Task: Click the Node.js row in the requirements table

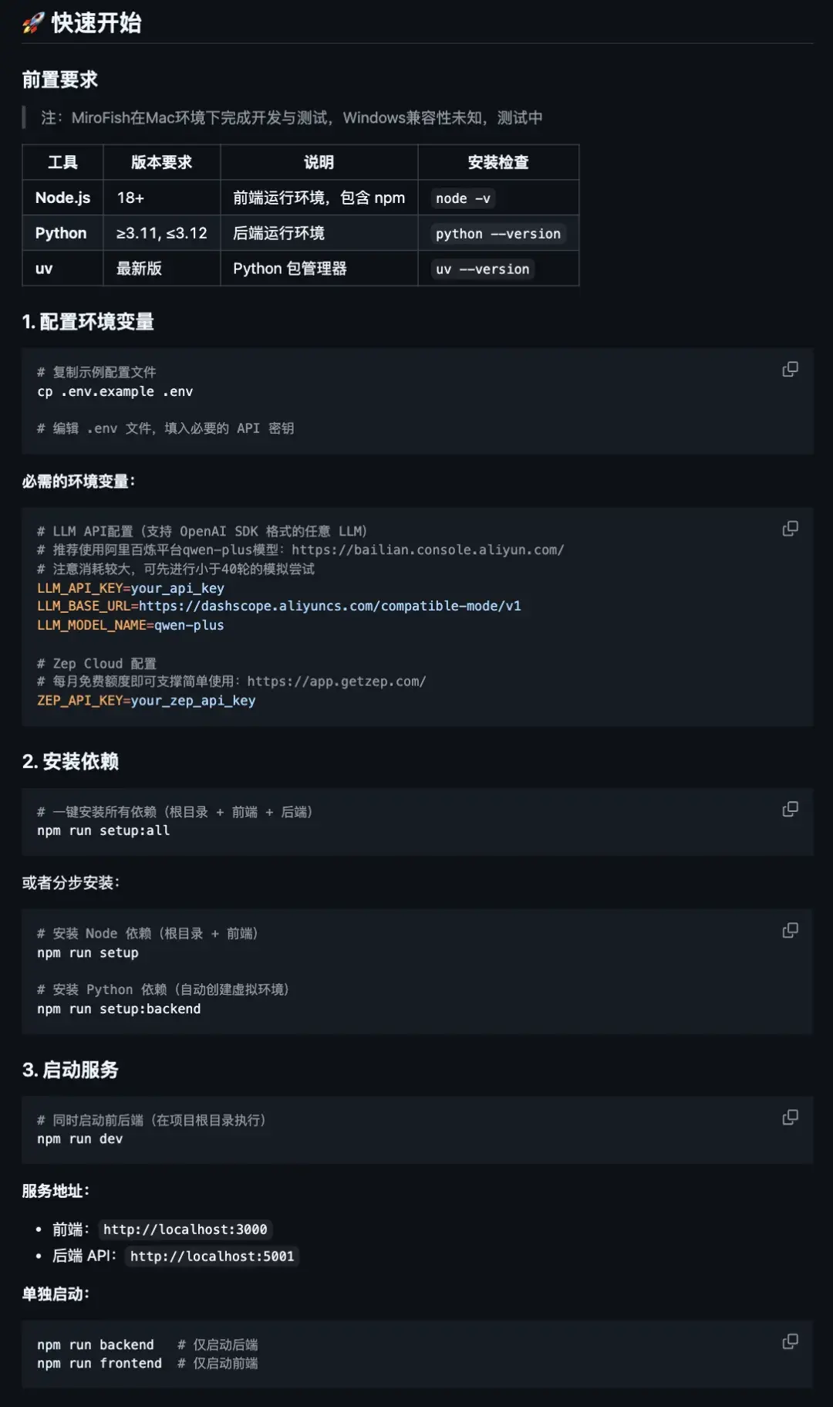Action: 62,198
